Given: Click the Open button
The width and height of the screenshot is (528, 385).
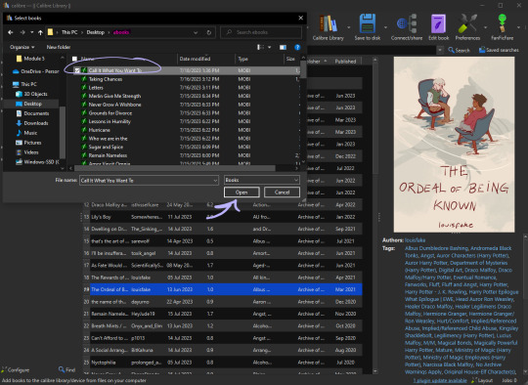Looking at the screenshot, I should 242,192.
